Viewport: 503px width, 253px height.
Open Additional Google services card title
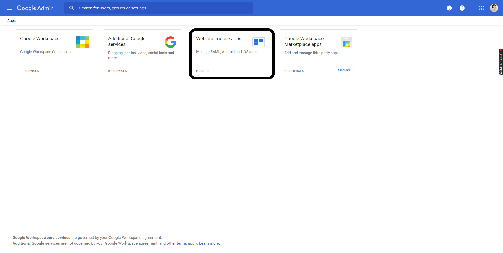click(127, 42)
